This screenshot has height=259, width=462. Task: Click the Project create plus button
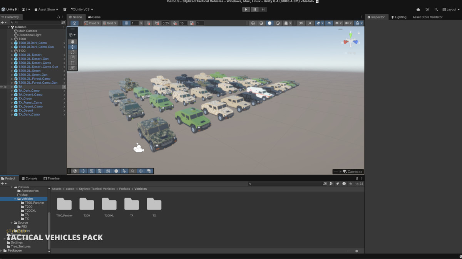3,184
